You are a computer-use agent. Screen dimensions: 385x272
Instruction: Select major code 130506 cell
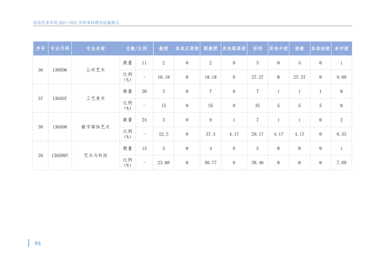click(60, 70)
